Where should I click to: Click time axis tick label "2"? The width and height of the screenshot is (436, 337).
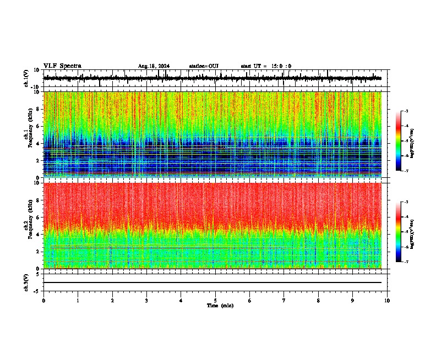click(x=112, y=301)
